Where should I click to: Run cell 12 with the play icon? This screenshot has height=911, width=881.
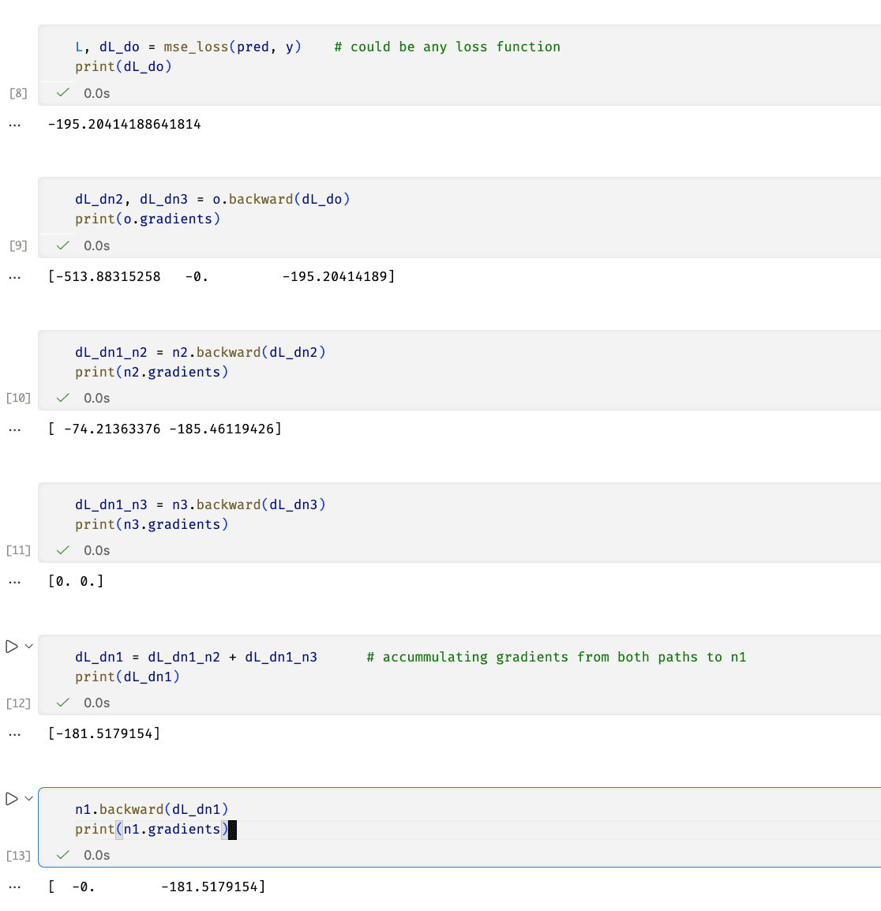coord(12,646)
